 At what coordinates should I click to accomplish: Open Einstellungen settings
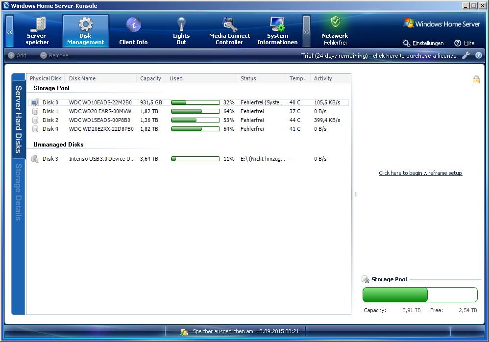(423, 43)
